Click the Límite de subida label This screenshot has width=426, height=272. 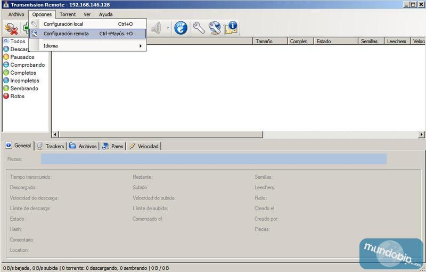[150, 209]
